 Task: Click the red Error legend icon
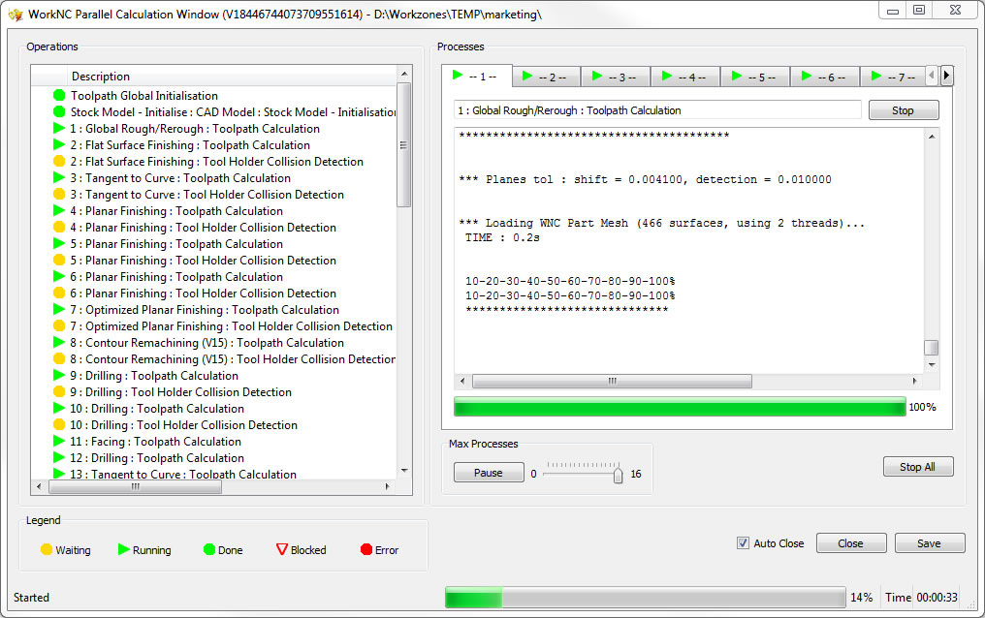366,550
